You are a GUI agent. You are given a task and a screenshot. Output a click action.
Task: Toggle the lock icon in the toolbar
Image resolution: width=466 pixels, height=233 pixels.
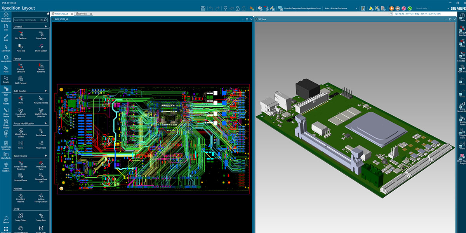[x=237, y=8]
